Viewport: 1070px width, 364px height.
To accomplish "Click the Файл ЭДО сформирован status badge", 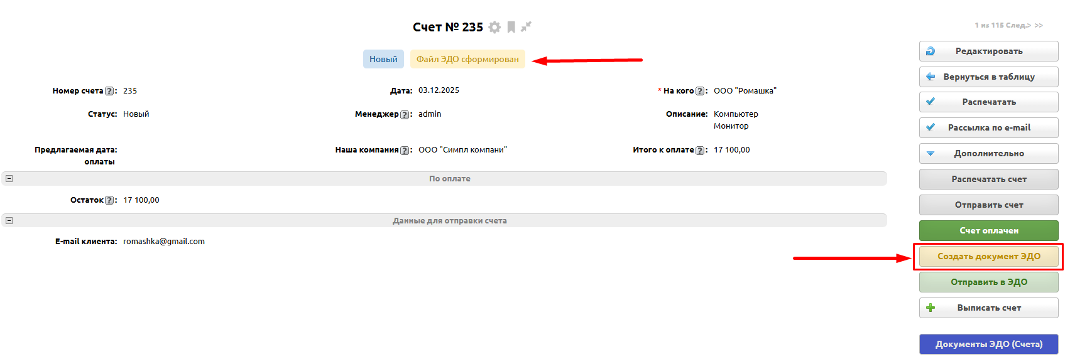I will (x=467, y=59).
